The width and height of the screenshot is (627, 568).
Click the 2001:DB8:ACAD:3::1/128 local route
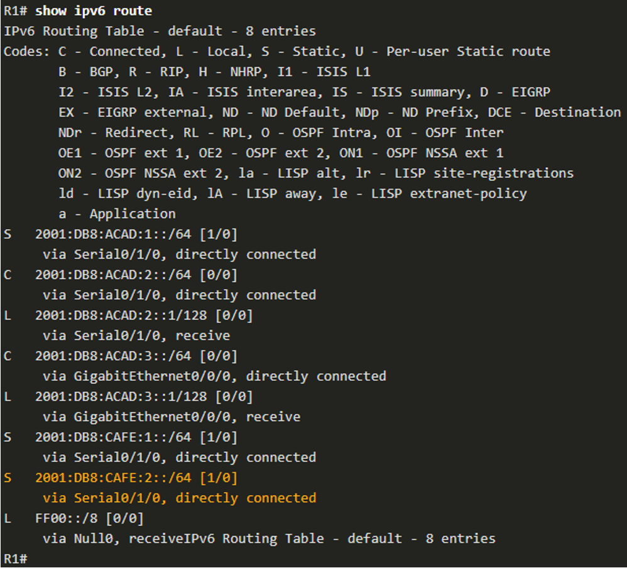click(x=128, y=396)
